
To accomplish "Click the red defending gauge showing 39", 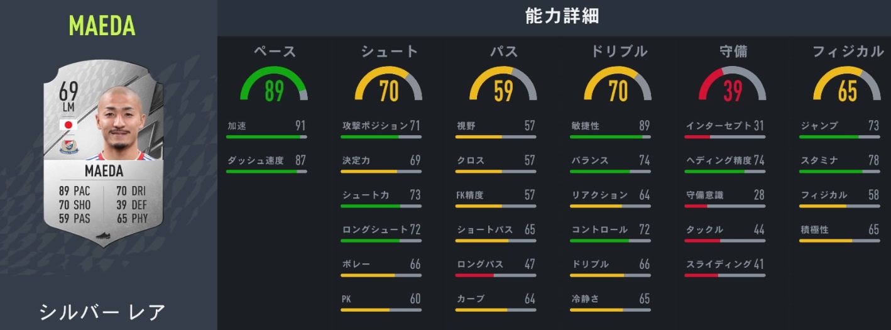I will [x=732, y=86].
